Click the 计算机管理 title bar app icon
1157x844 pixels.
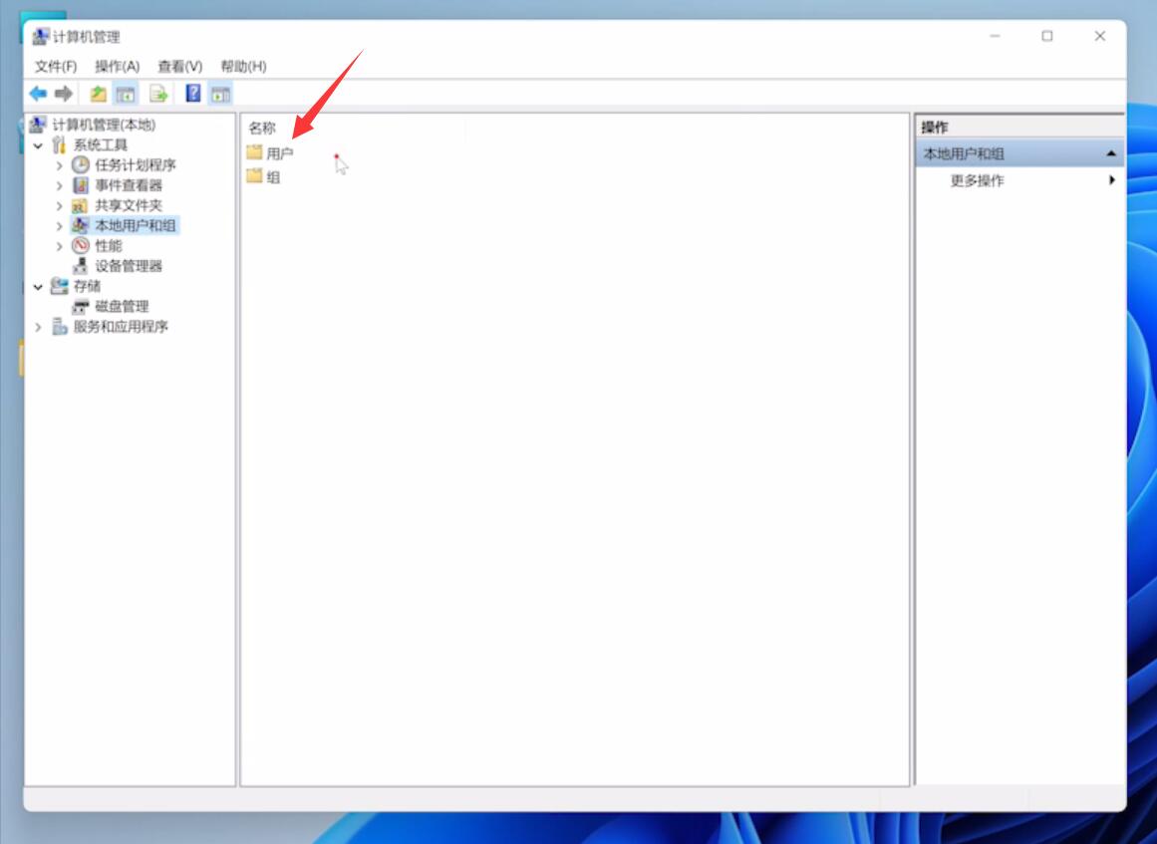click(41, 36)
